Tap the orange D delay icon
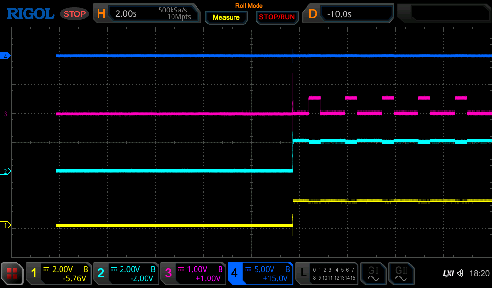The height and width of the screenshot is (288, 492). [x=313, y=14]
